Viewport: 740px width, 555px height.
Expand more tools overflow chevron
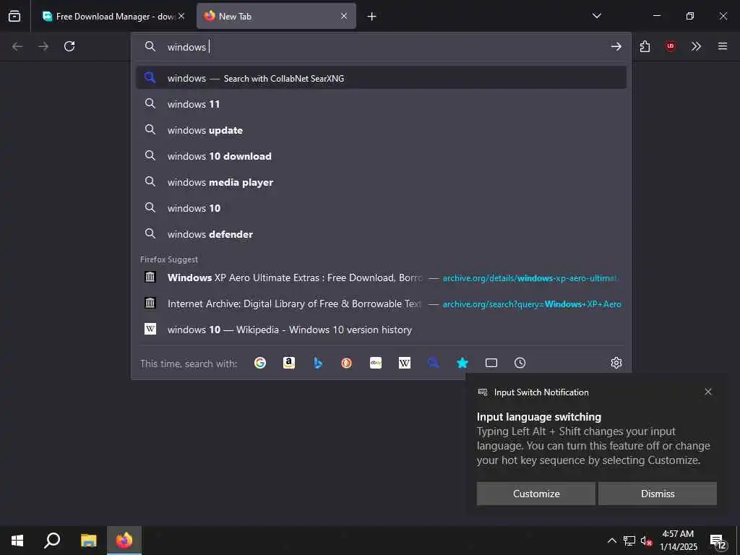[x=696, y=46]
